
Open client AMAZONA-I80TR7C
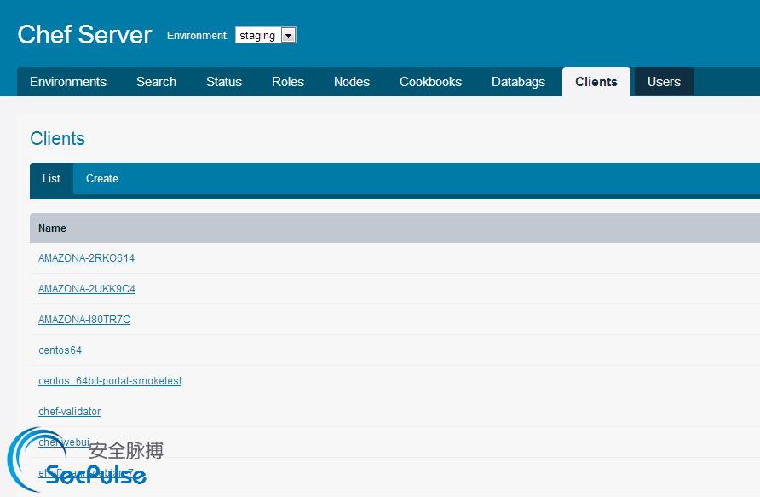click(x=84, y=319)
